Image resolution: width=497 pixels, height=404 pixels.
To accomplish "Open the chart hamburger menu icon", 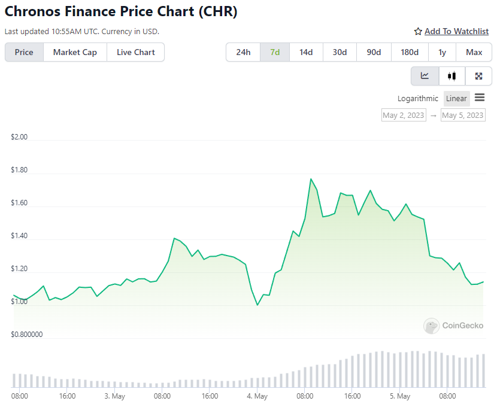I will (480, 98).
